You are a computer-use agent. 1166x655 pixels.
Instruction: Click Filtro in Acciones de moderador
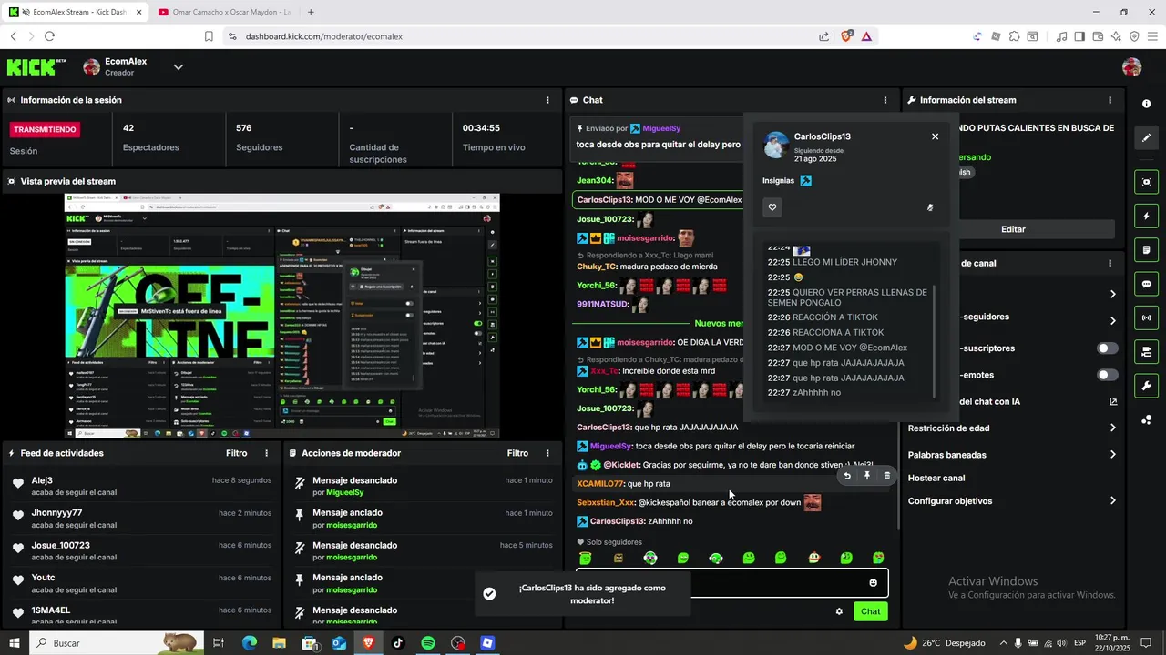[x=517, y=453]
